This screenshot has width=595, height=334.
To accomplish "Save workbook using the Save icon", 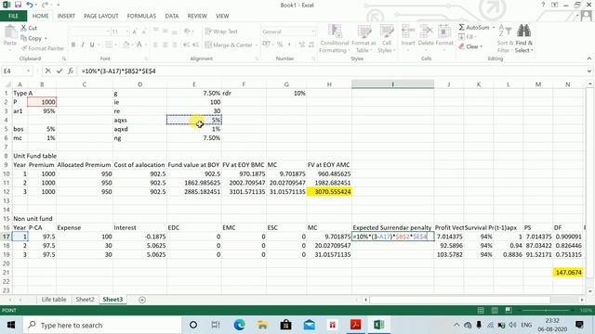I will pos(18,5).
